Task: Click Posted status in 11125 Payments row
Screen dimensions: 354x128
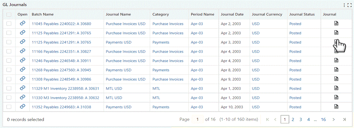Action: (x=295, y=42)
